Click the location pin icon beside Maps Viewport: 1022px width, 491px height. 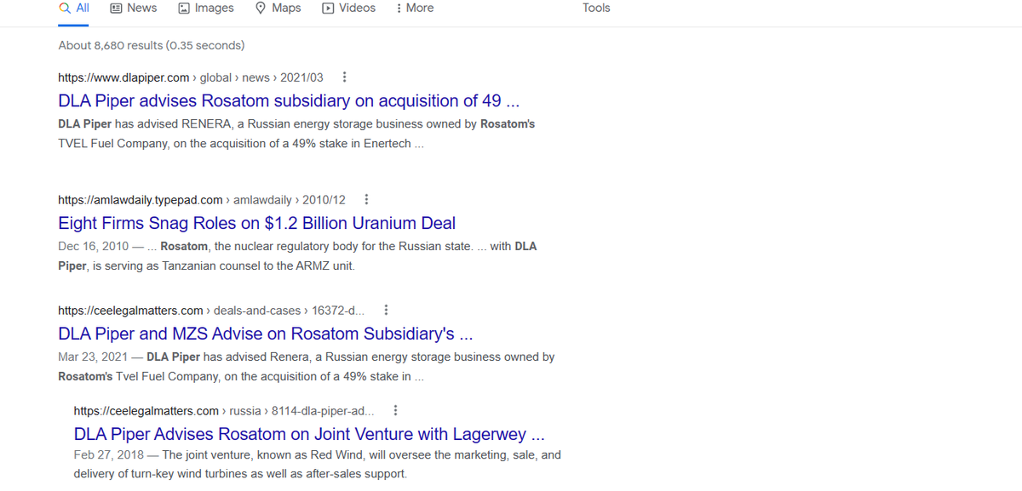[x=261, y=8]
